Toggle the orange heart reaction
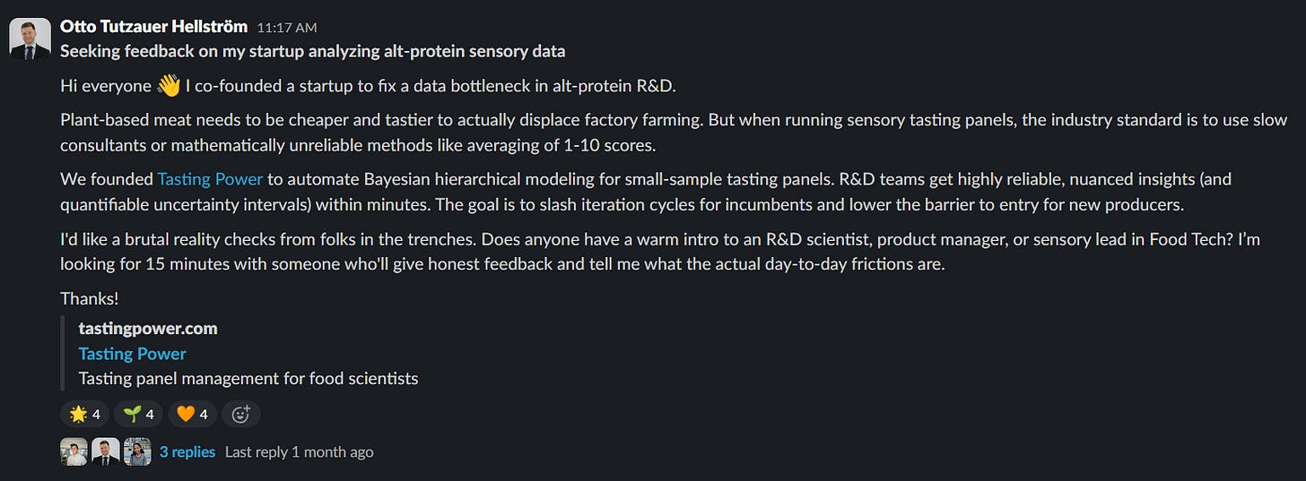 pos(192,414)
